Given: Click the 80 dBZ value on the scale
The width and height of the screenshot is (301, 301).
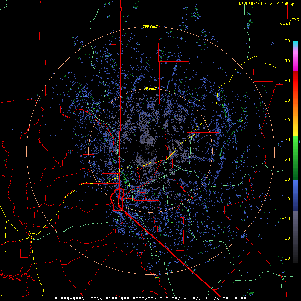Looking at the screenshot, I should (x=287, y=41).
